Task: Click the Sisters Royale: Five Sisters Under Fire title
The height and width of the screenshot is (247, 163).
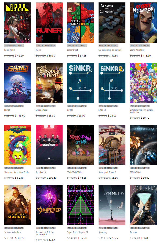Action: (x=141, y=111)
